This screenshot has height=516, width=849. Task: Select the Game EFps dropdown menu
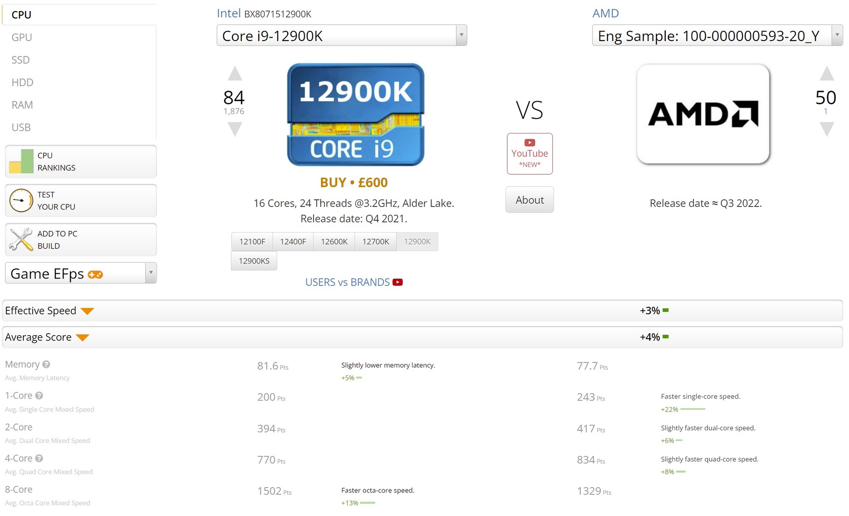[79, 272]
